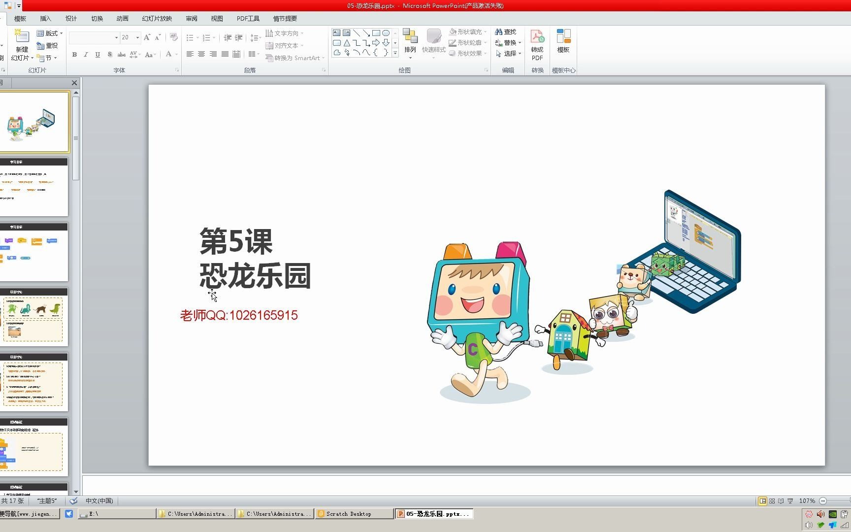This screenshot has width=851, height=532.
Task: Select the isosceles triangle shape
Action: click(347, 43)
